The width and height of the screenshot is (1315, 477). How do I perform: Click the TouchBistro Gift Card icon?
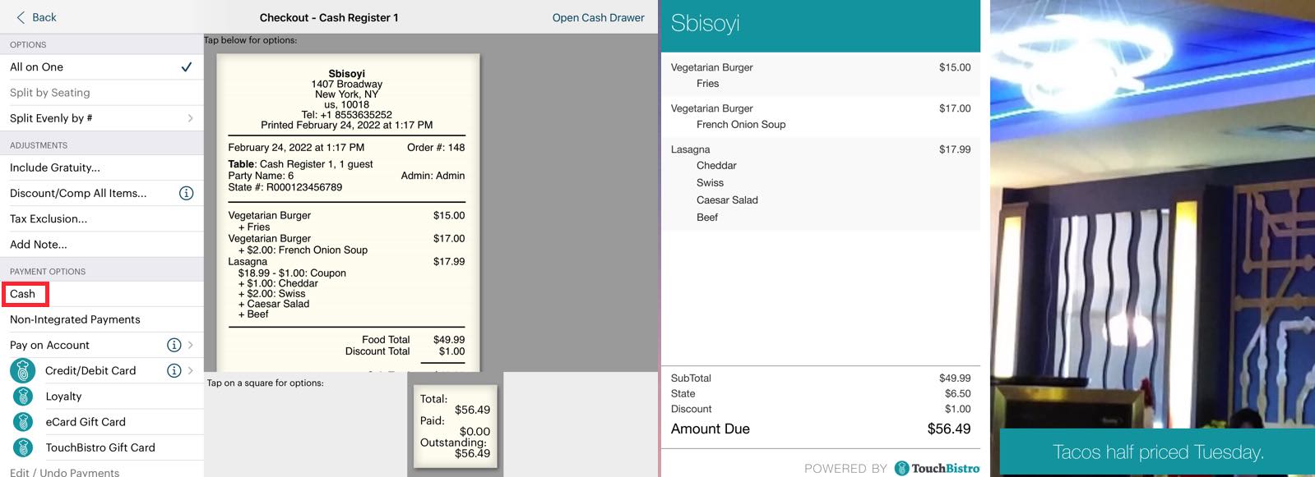(23, 447)
